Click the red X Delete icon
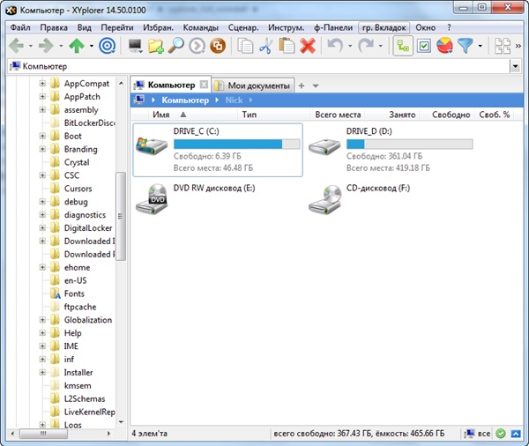This screenshot has width=529, height=446. pyautogui.click(x=308, y=45)
